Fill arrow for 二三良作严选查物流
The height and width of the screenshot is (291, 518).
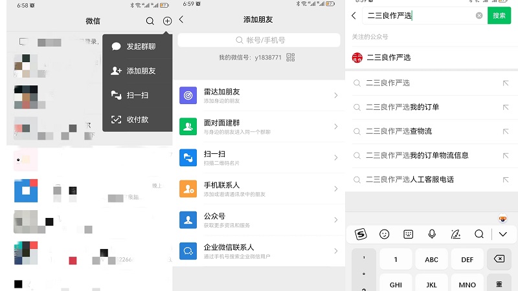[506, 131]
